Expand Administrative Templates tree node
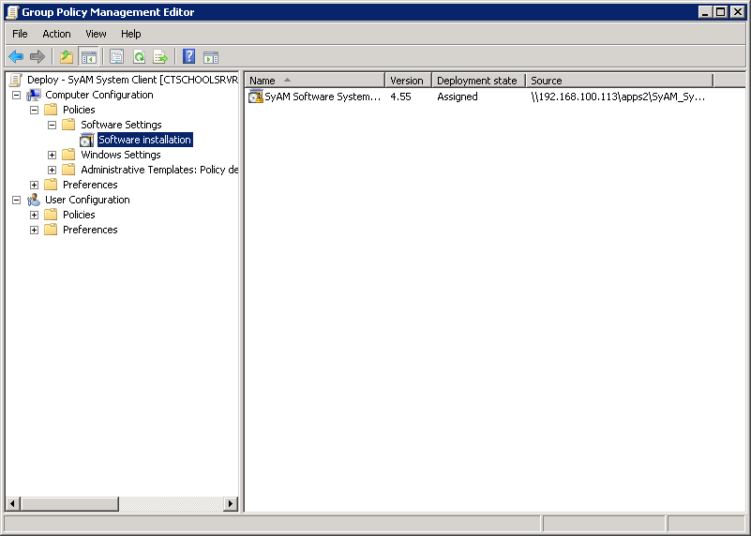The width and height of the screenshot is (751, 536). (x=52, y=170)
